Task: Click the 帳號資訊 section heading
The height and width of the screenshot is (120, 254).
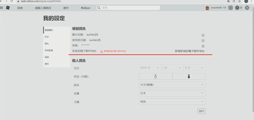Action: point(79,29)
